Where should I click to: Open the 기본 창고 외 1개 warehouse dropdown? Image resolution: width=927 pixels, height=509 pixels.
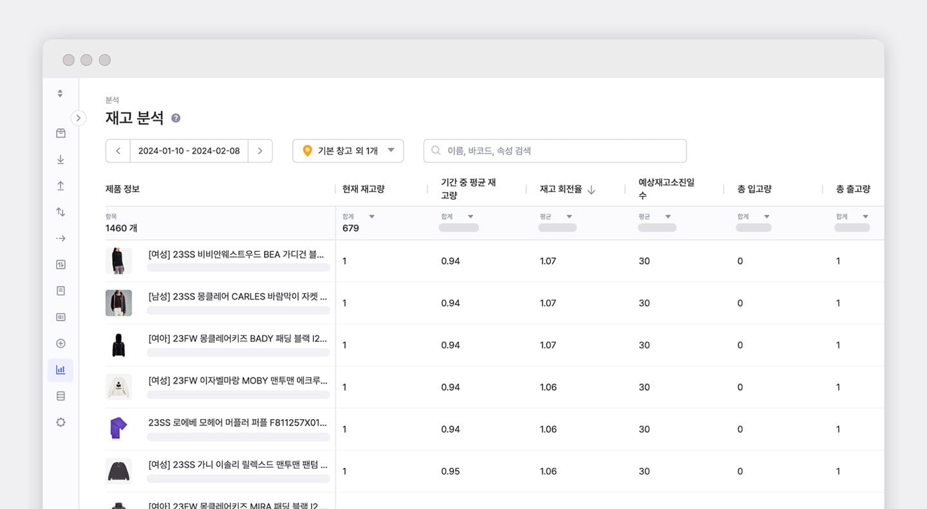point(348,150)
